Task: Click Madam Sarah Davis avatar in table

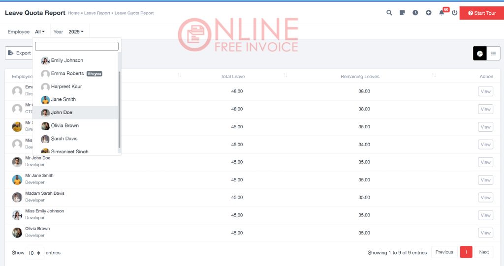Action: [17, 197]
